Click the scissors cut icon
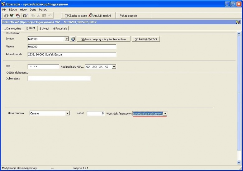243x171 pixels. click(38, 16)
